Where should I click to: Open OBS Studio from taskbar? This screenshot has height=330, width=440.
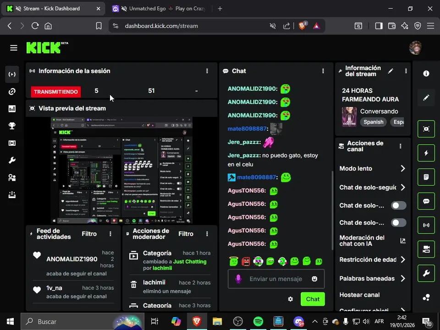(x=238, y=322)
